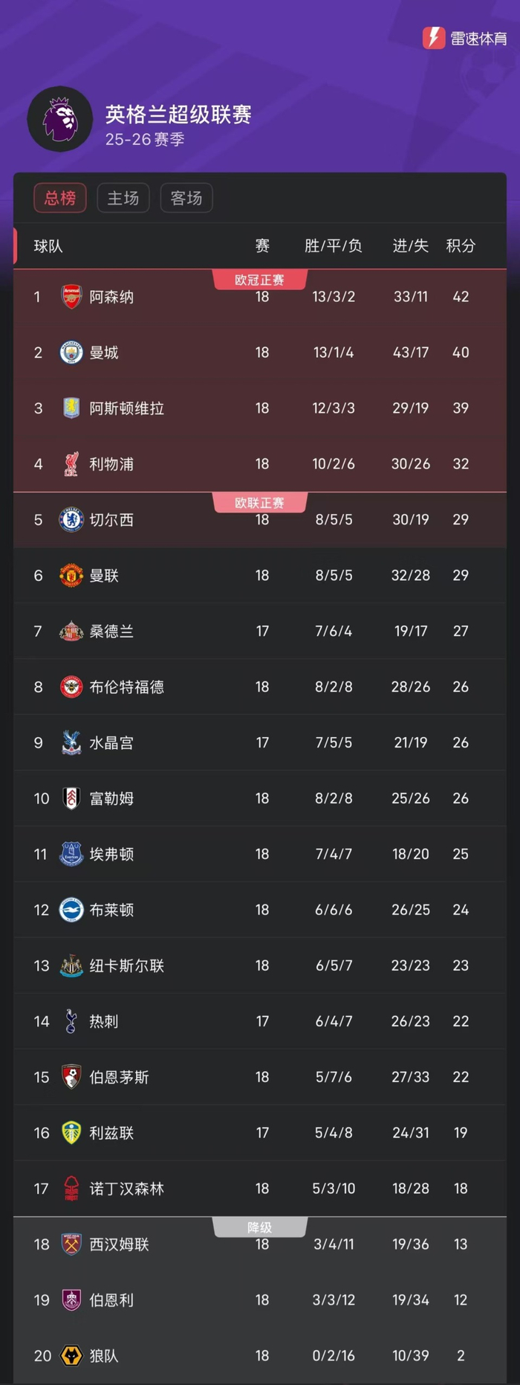Select the 总榜 tab

tap(59, 198)
